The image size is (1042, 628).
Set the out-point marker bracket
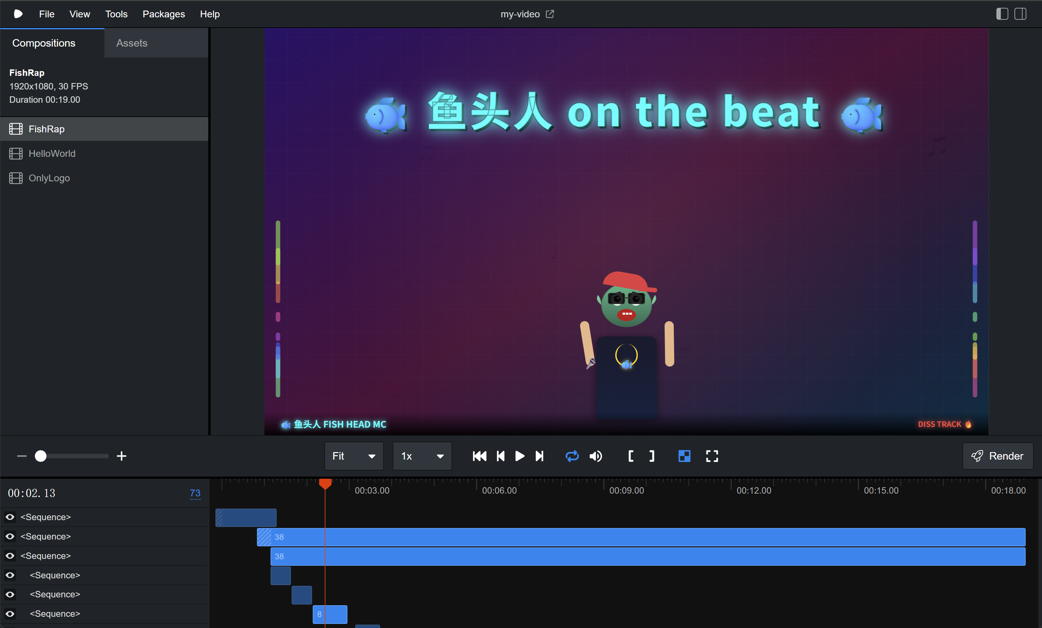[x=652, y=456]
